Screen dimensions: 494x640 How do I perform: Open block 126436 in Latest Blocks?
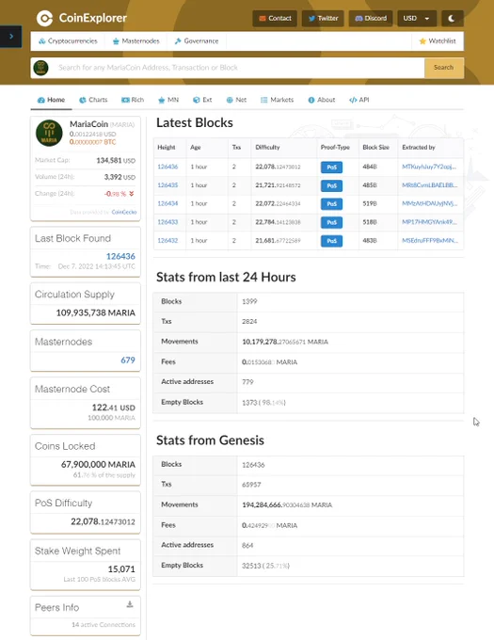pos(167,167)
